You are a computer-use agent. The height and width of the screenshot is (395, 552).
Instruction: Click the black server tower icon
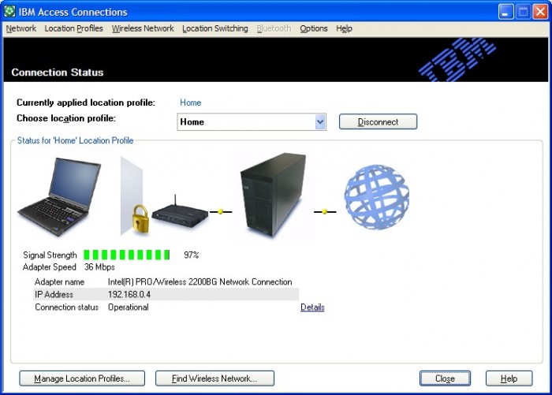tap(273, 195)
